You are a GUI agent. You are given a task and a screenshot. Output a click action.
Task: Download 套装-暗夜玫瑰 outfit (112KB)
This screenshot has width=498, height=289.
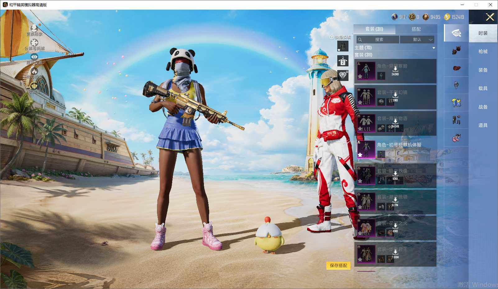pos(395,176)
